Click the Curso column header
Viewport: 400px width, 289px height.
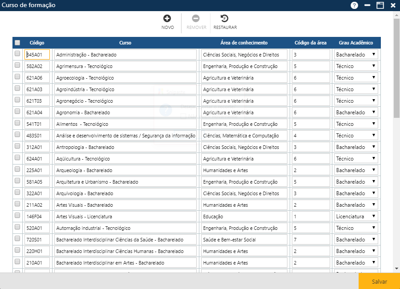[x=125, y=43]
